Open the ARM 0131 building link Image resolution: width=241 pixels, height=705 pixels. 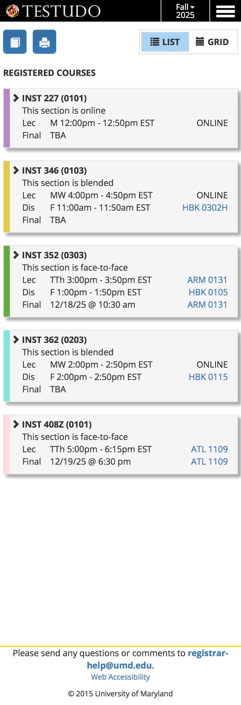click(207, 280)
